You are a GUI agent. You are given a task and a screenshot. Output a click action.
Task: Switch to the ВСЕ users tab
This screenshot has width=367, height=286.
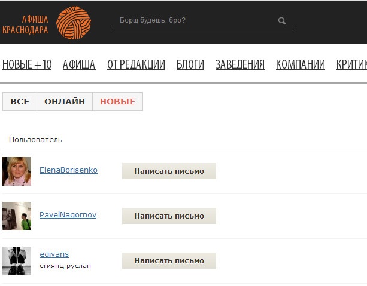[20, 102]
